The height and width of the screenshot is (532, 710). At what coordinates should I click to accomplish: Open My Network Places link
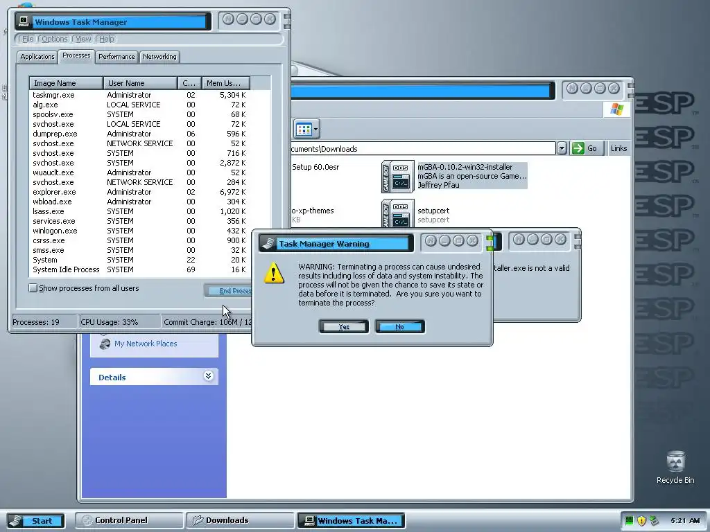(146, 344)
